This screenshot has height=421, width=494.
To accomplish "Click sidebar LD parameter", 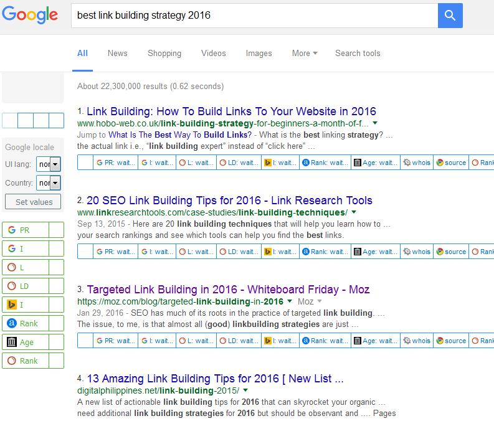I will [26, 286].
